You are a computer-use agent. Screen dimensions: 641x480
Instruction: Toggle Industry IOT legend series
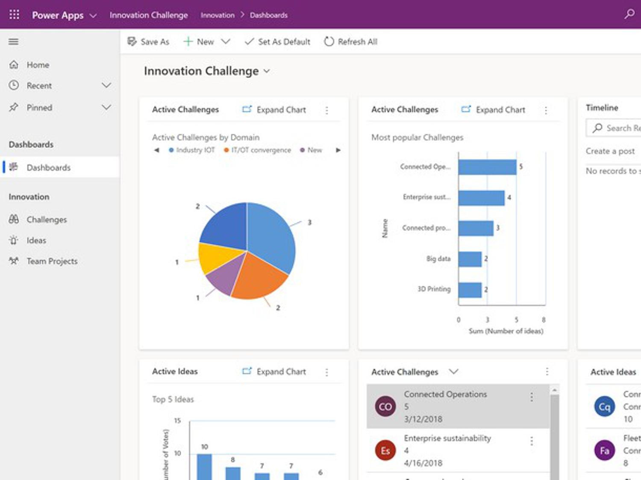click(191, 150)
